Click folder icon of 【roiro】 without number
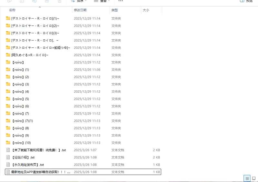 pos(8,62)
